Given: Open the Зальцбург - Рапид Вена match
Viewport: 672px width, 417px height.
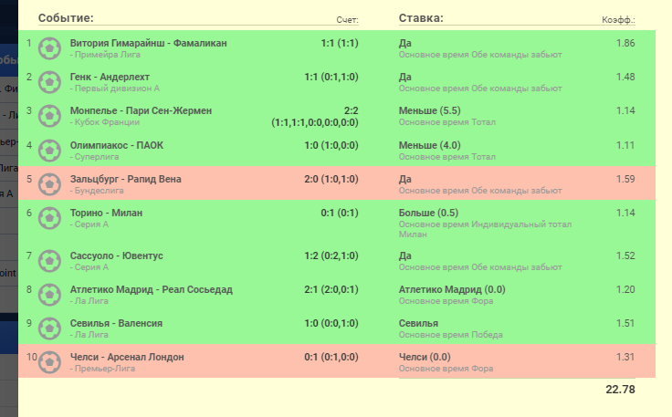Looking at the screenshot, I should [x=126, y=180].
